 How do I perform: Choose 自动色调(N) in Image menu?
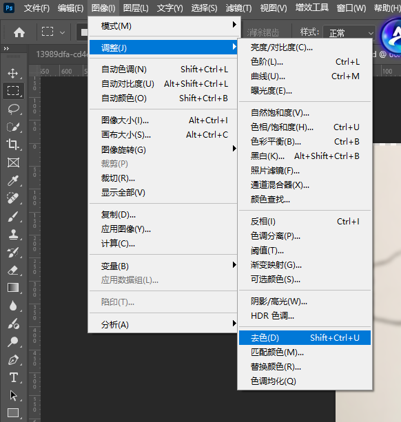tap(165, 69)
